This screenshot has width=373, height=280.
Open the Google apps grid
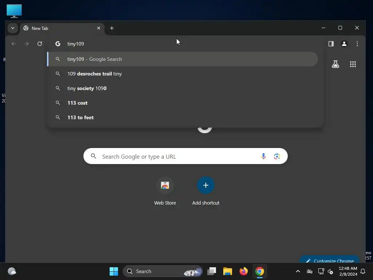pos(353,64)
